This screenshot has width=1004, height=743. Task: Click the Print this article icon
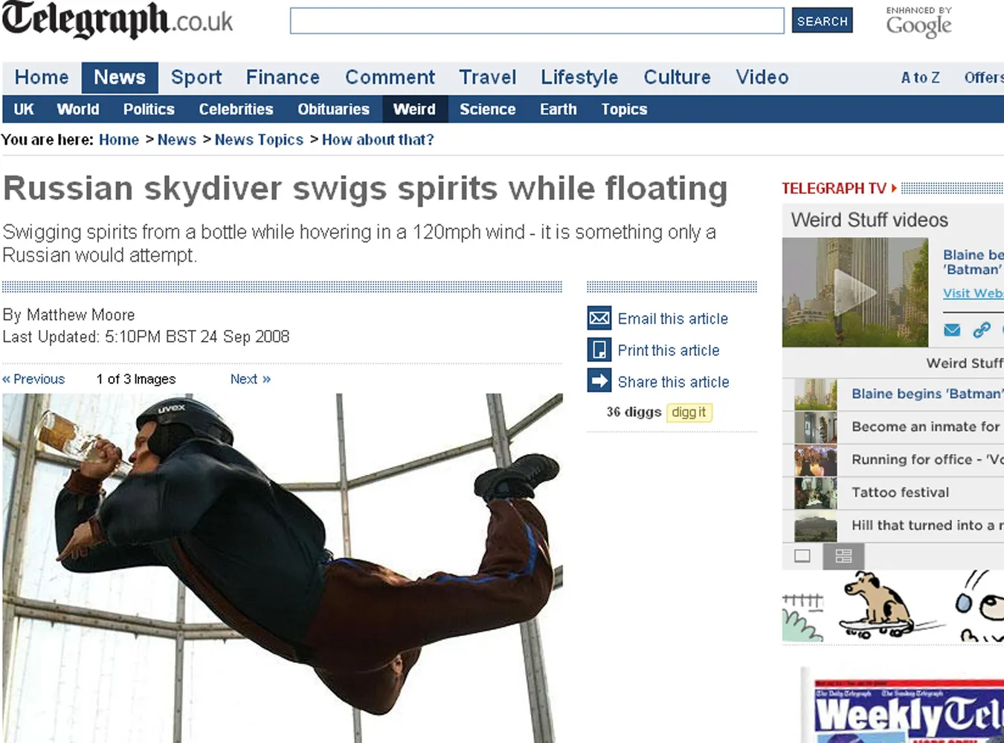point(599,349)
